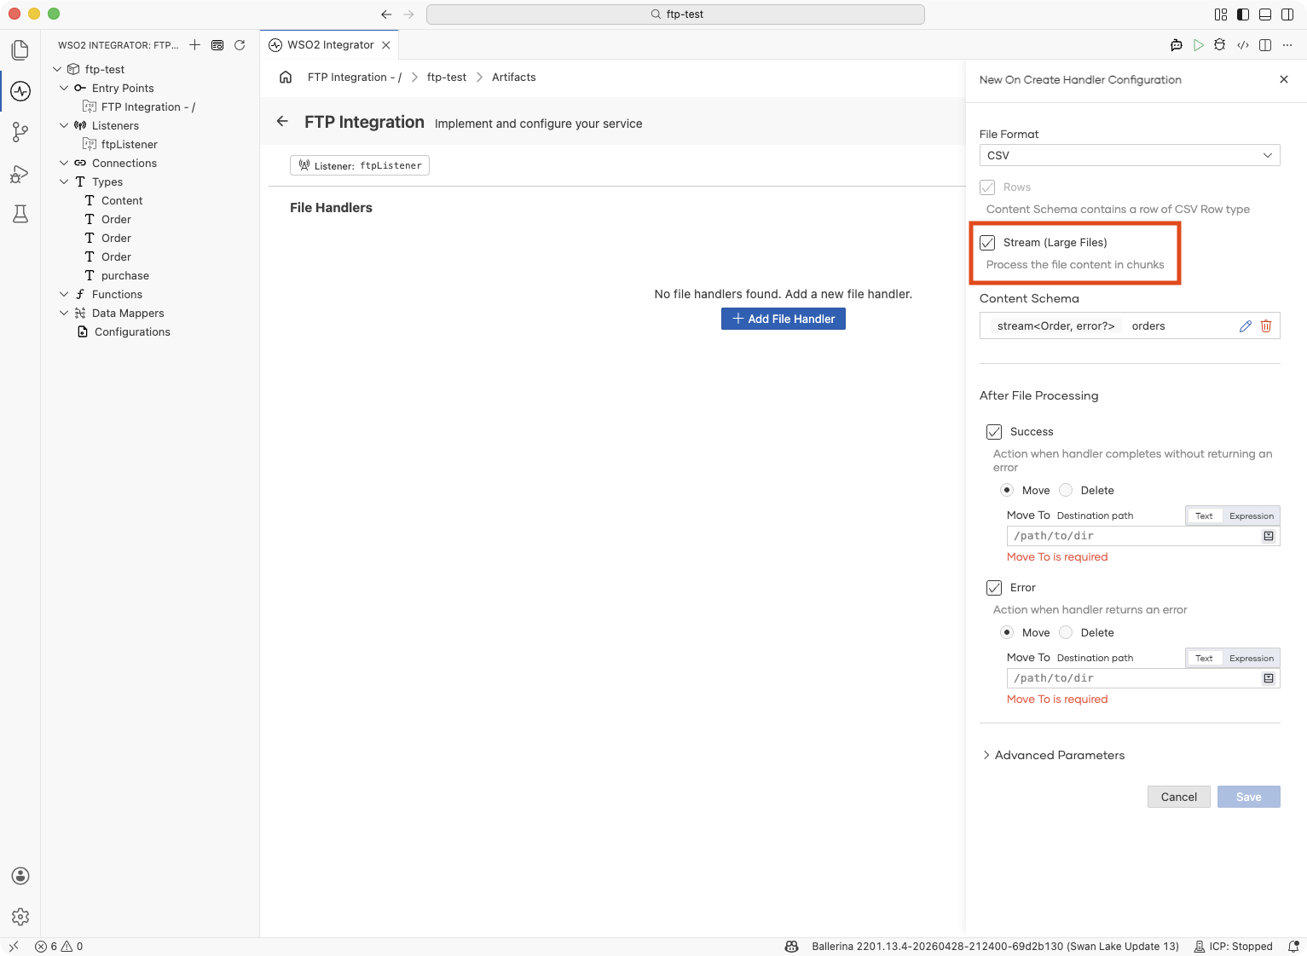This screenshot has height=956, width=1307.
Task: Collapse the Listeners tree node
Action: 64,125
